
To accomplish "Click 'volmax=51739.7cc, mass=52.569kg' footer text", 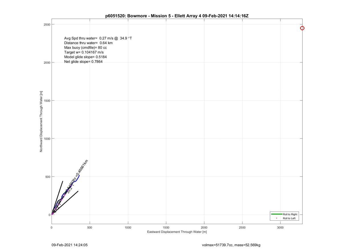I will point(231,245).
